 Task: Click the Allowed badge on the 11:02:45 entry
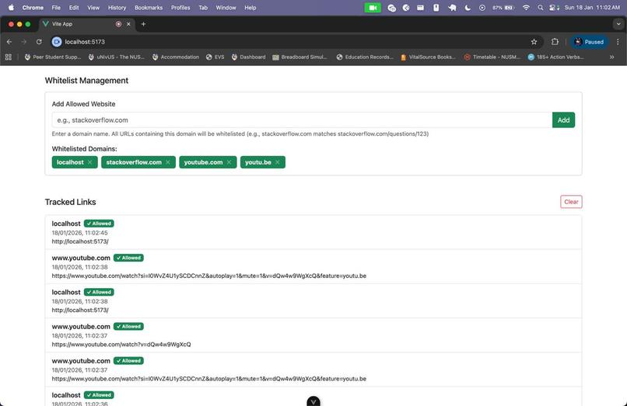tap(99, 224)
